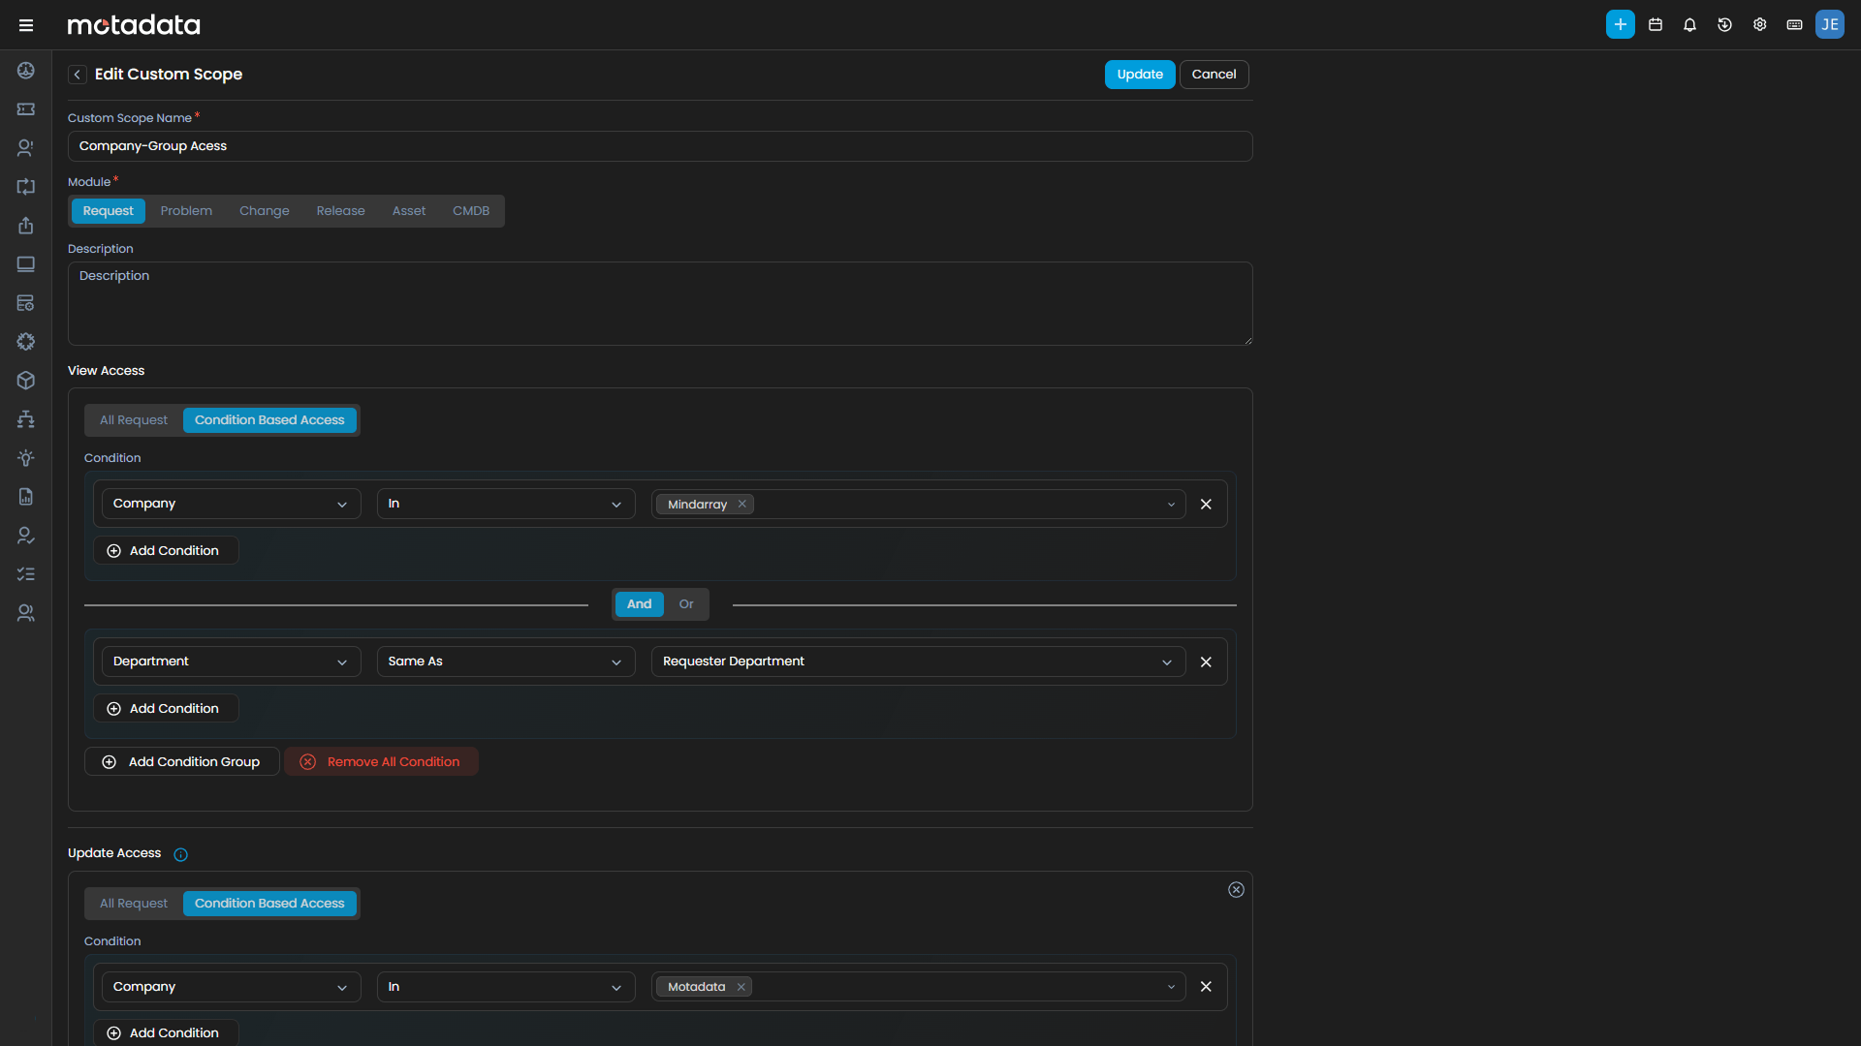The width and height of the screenshot is (1861, 1046).
Task: Switch the condition operator to Or
Action: (686, 604)
